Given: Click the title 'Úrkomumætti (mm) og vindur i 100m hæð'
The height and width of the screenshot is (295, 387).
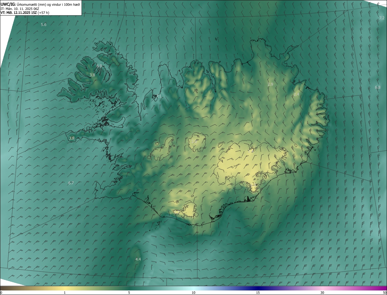Looking at the screenshot, I should [48, 4].
